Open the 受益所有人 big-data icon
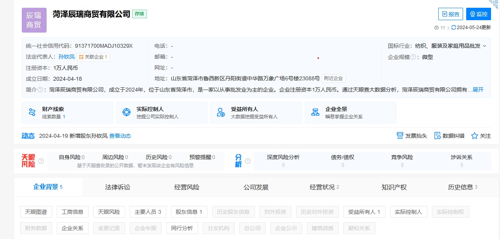 pyautogui.click(x=221, y=112)
